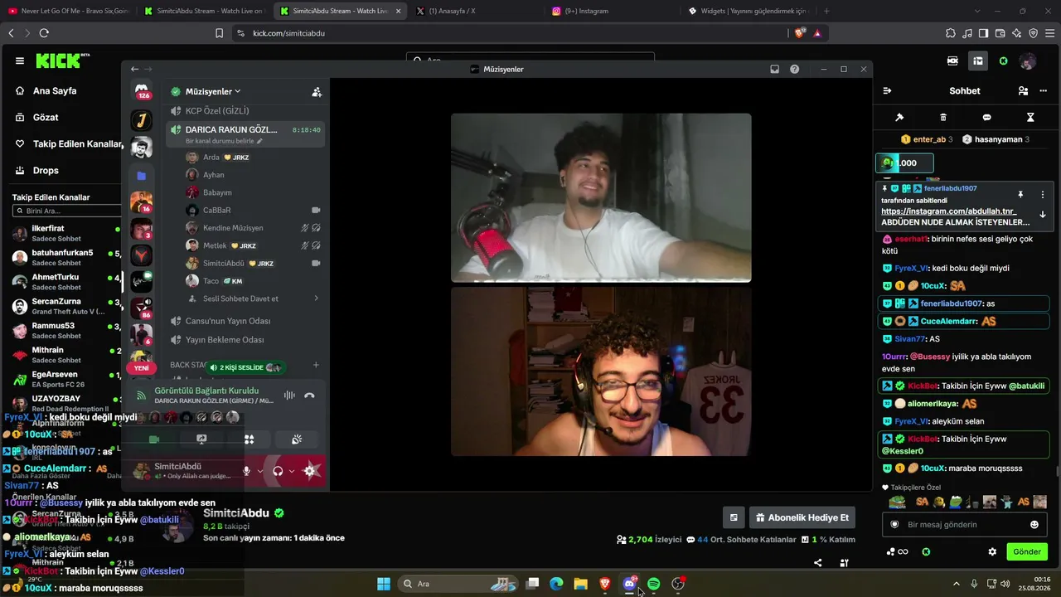Deafen Discord headphones
Screen dimensions: 1061x597
coord(278,471)
